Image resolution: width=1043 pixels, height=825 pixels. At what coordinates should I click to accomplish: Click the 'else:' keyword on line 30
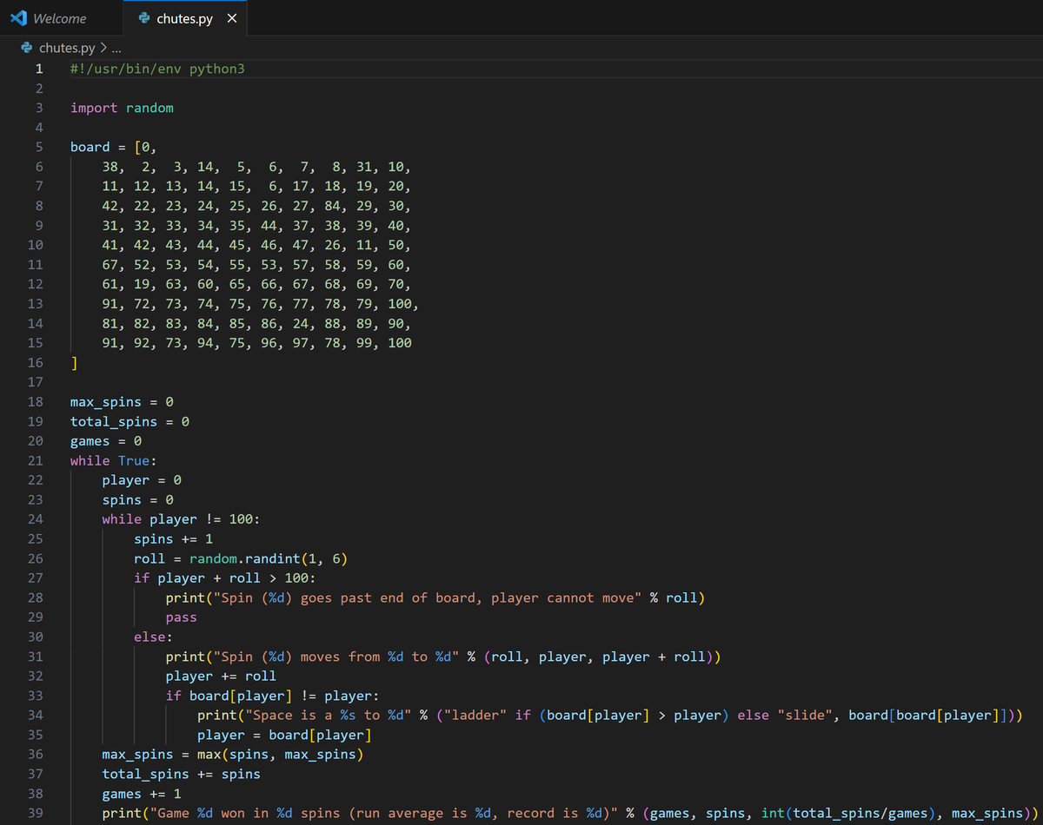(x=153, y=637)
